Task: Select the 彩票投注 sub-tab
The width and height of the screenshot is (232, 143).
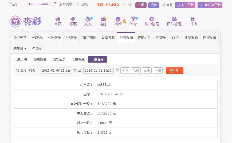Action: [x=40, y=59]
